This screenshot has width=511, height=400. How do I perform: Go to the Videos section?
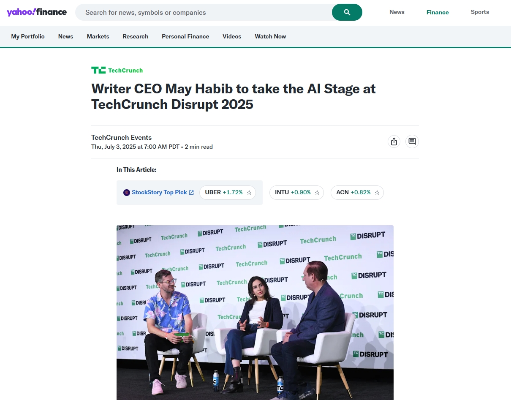pyautogui.click(x=232, y=36)
